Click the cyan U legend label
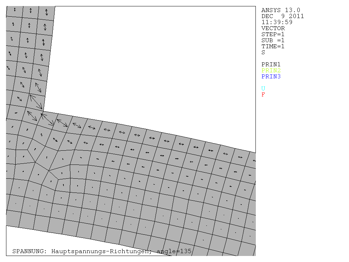The image size is (349, 262). click(263, 88)
